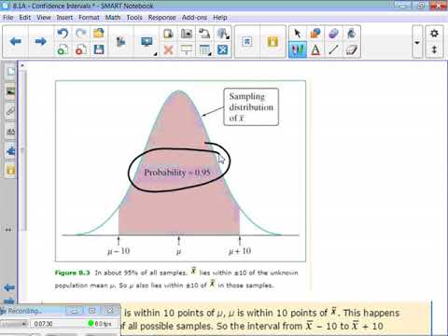Image resolution: width=448 pixels, height=336 pixels.
Task: Open the Tools menu
Action: (x=134, y=18)
